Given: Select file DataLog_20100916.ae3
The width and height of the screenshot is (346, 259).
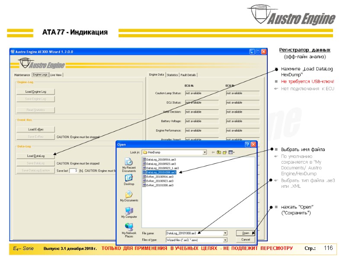Looking at the screenshot, I should 159,160.
